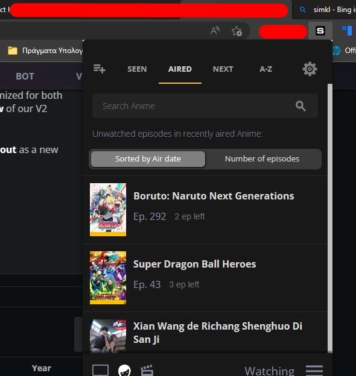The height and width of the screenshot is (376, 356).
Task: Switch to the A-Z tab
Action: 265,69
